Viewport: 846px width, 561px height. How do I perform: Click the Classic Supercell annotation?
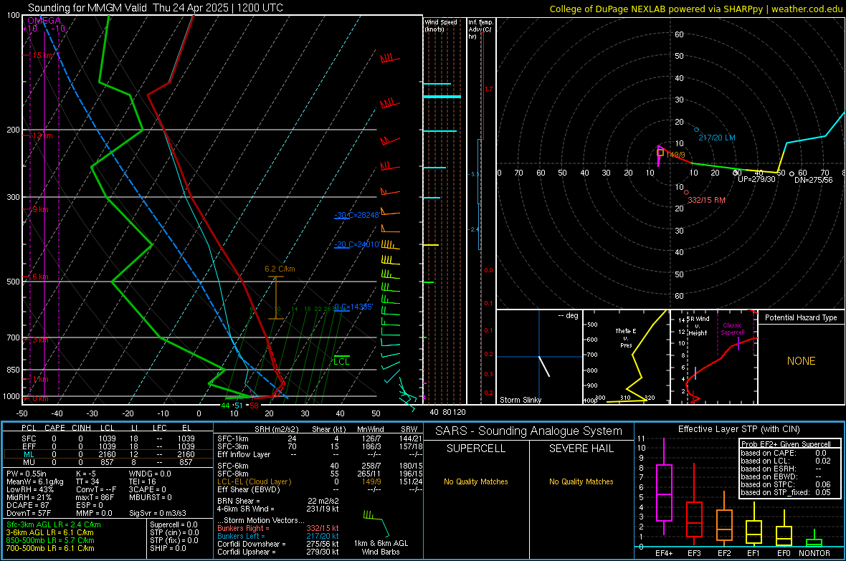(733, 329)
